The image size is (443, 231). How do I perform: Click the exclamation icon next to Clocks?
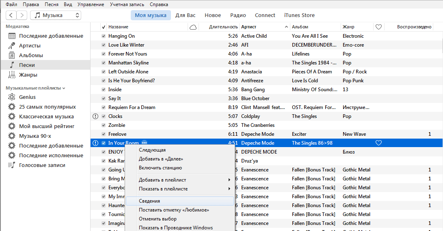tap(95, 116)
